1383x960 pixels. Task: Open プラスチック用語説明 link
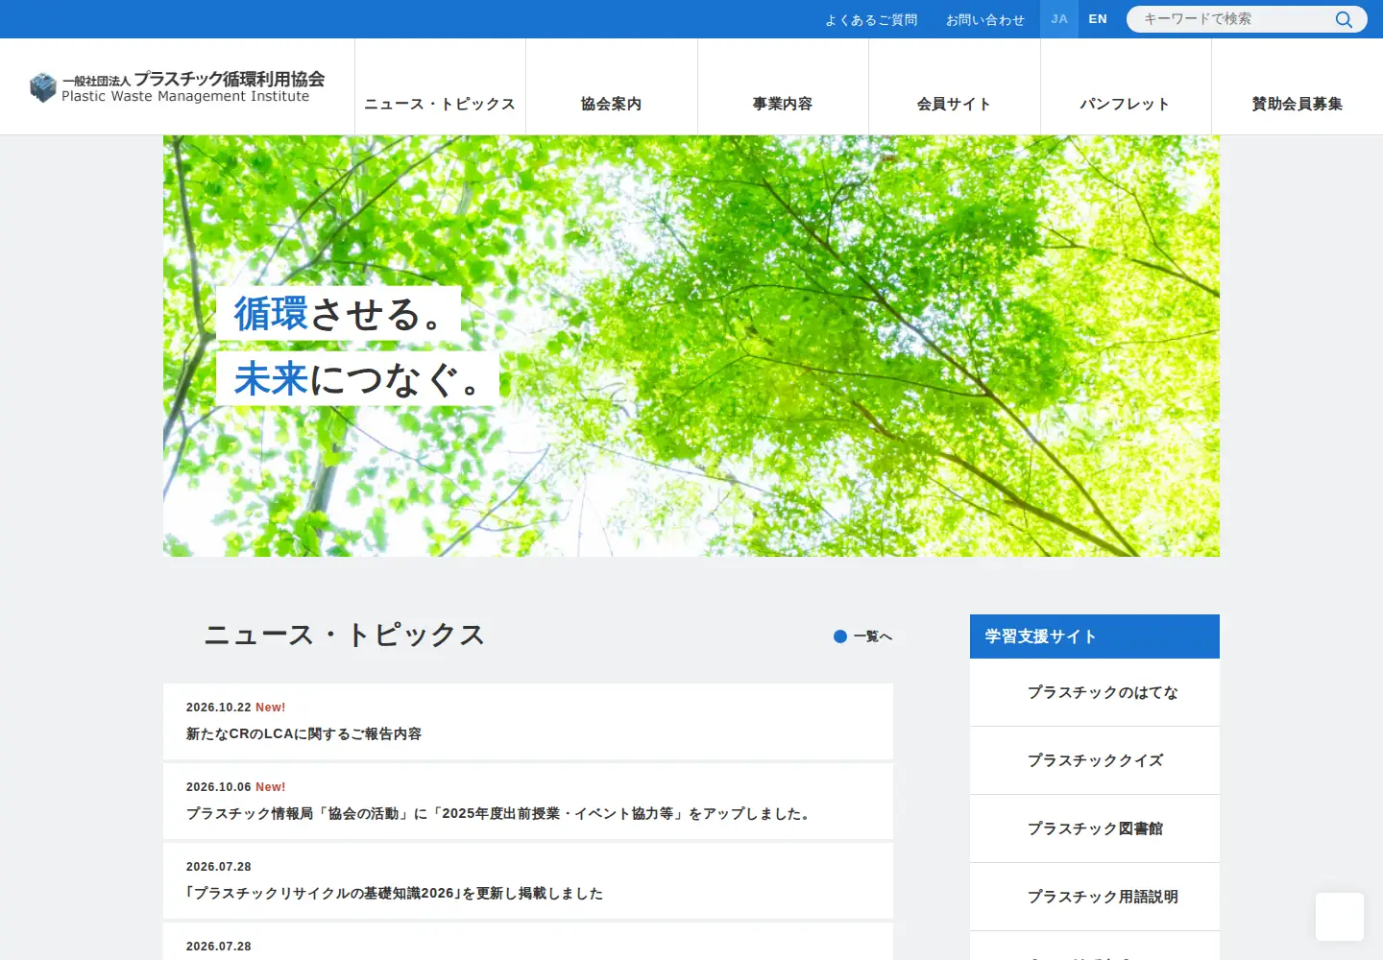point(1095,897)
